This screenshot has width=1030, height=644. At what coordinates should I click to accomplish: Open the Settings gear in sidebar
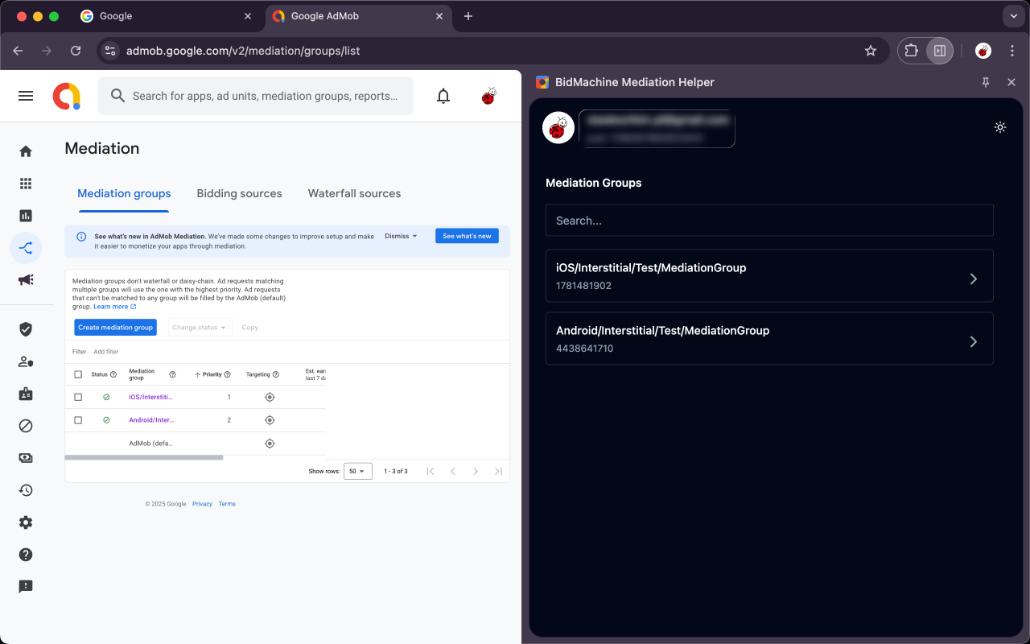point(26,522)
